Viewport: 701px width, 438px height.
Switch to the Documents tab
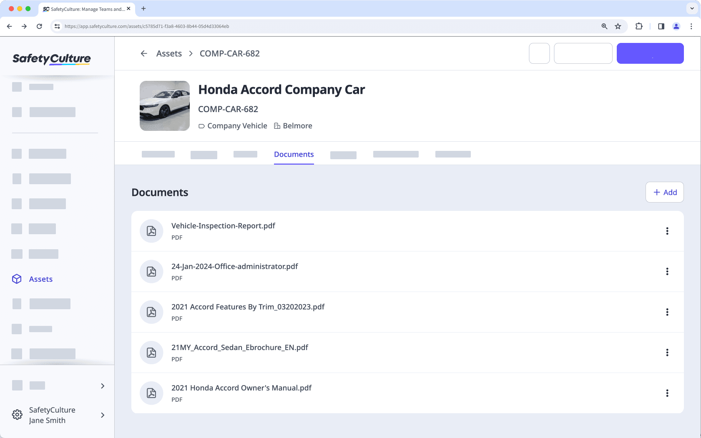(294, 154)
